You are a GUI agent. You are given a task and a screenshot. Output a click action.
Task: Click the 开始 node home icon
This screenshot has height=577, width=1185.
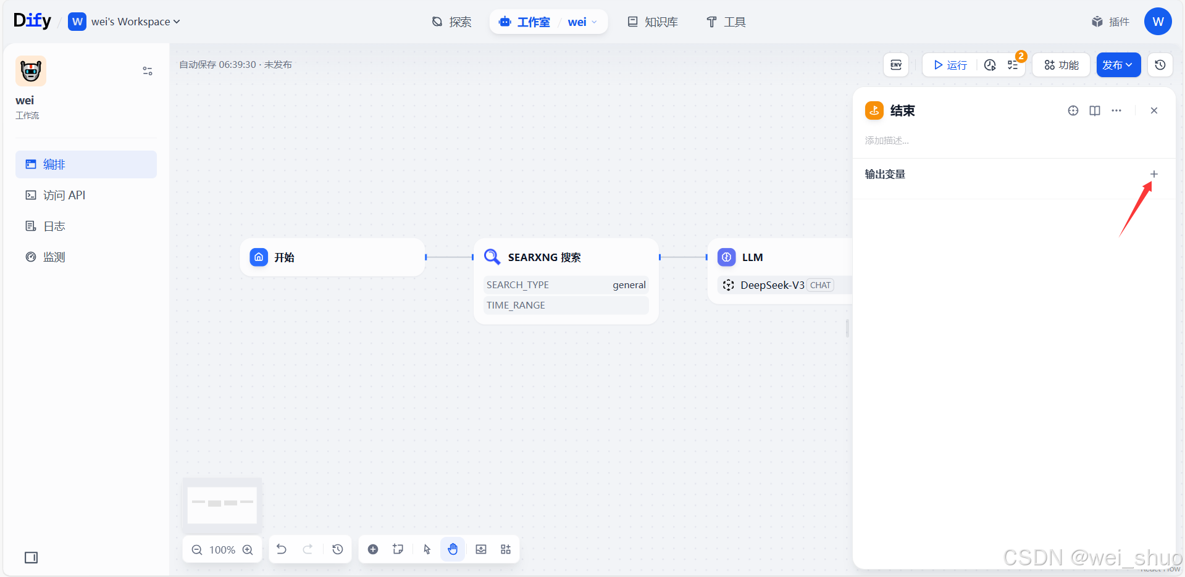[x=259, y=257]
